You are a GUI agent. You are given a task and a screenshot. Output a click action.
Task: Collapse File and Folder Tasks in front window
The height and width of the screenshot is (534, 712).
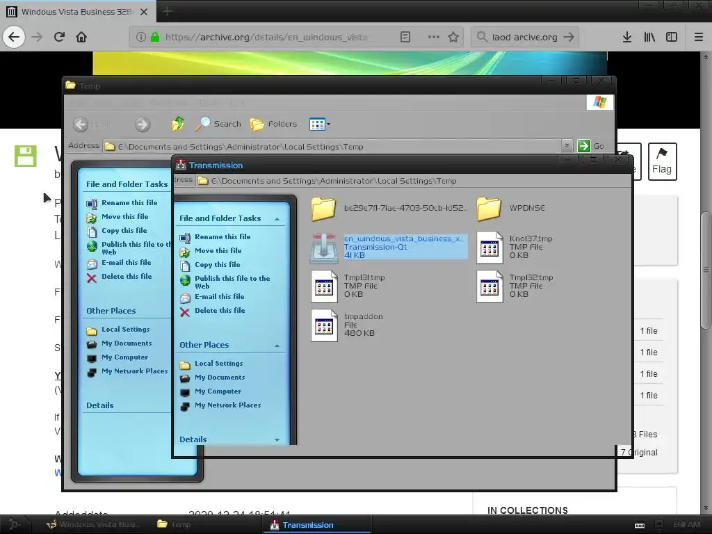[277, 219]
